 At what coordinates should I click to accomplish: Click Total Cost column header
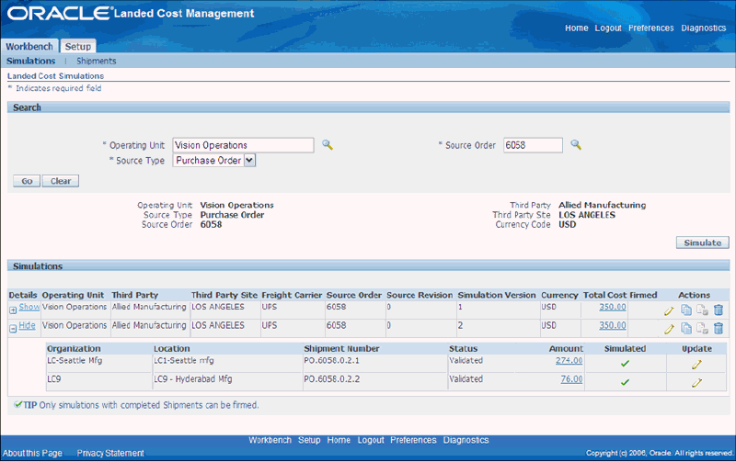point(604,295)
